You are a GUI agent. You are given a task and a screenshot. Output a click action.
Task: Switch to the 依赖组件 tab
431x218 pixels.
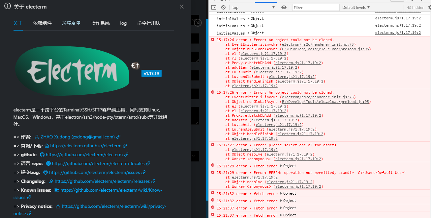(42, 23)
